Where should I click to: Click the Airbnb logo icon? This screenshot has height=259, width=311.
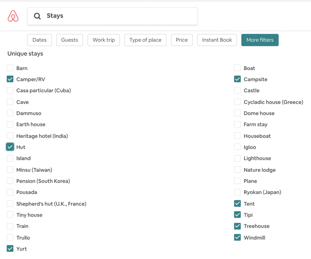[13, 16]
